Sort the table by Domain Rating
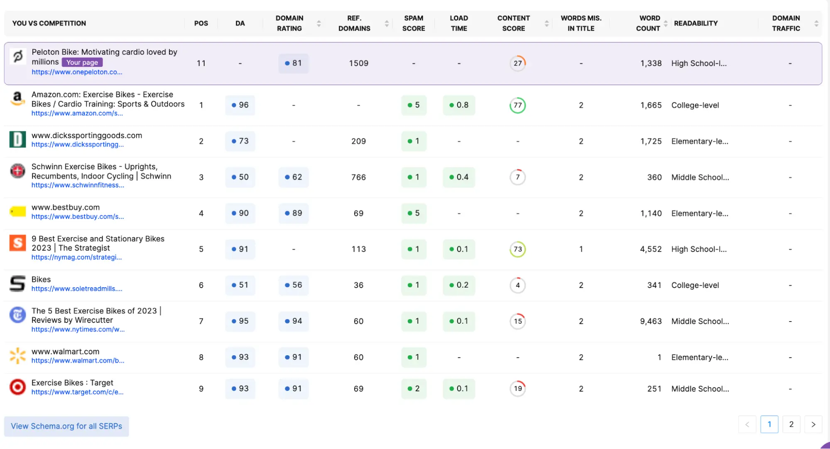The width and height of the screenshot is (830, 449). tap(319, 23)
